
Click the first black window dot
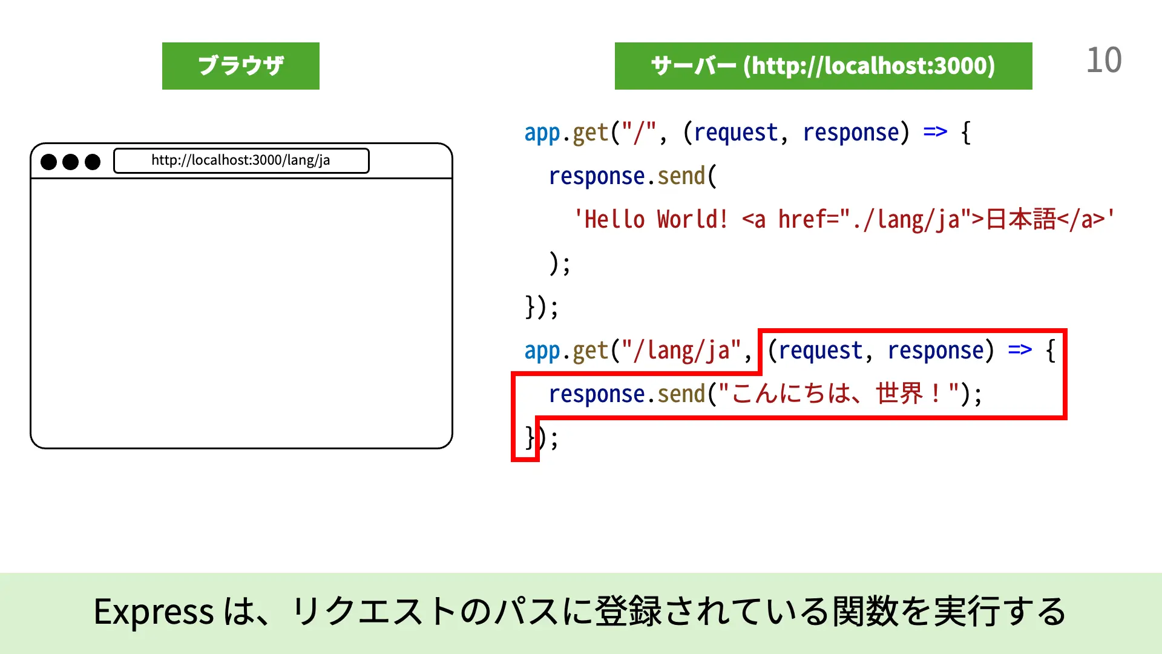49,162
